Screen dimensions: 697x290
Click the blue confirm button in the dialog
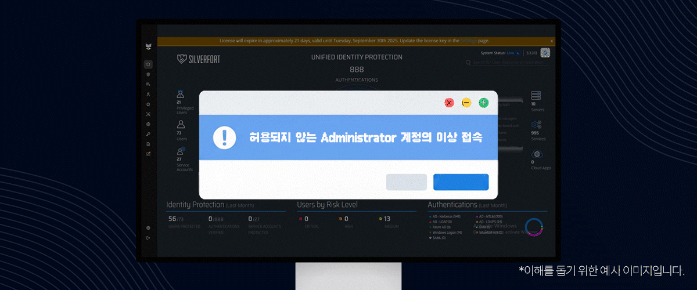coord(461,182)
